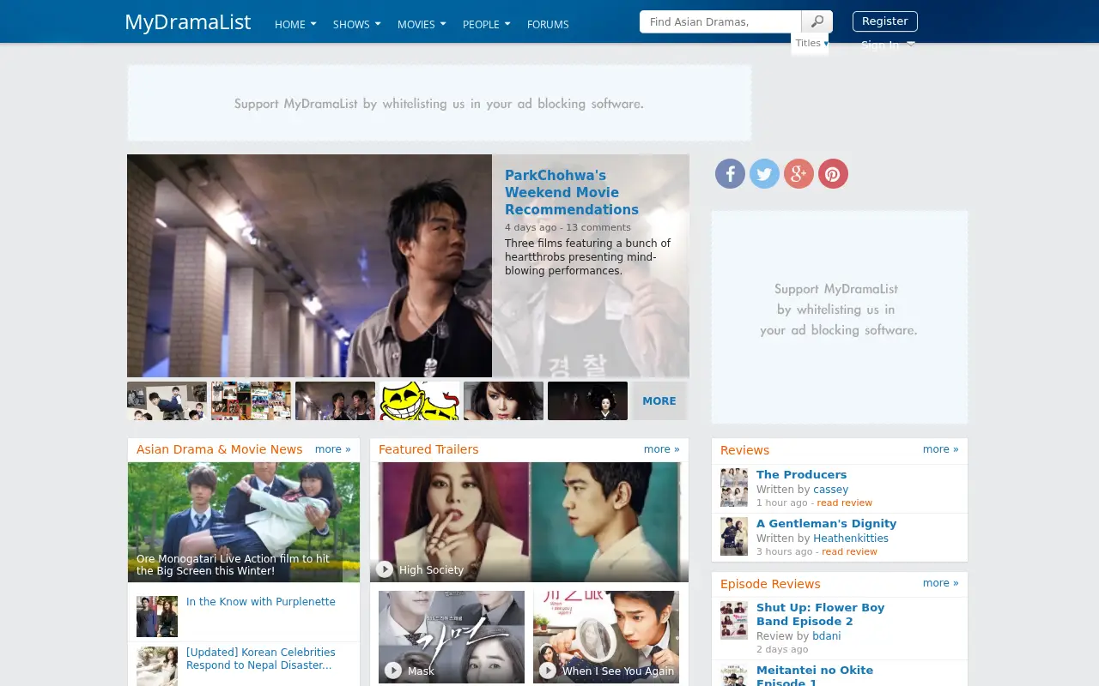Share on Google Plus icon
Screen dimensions: 1099x686
pos(798,174)
